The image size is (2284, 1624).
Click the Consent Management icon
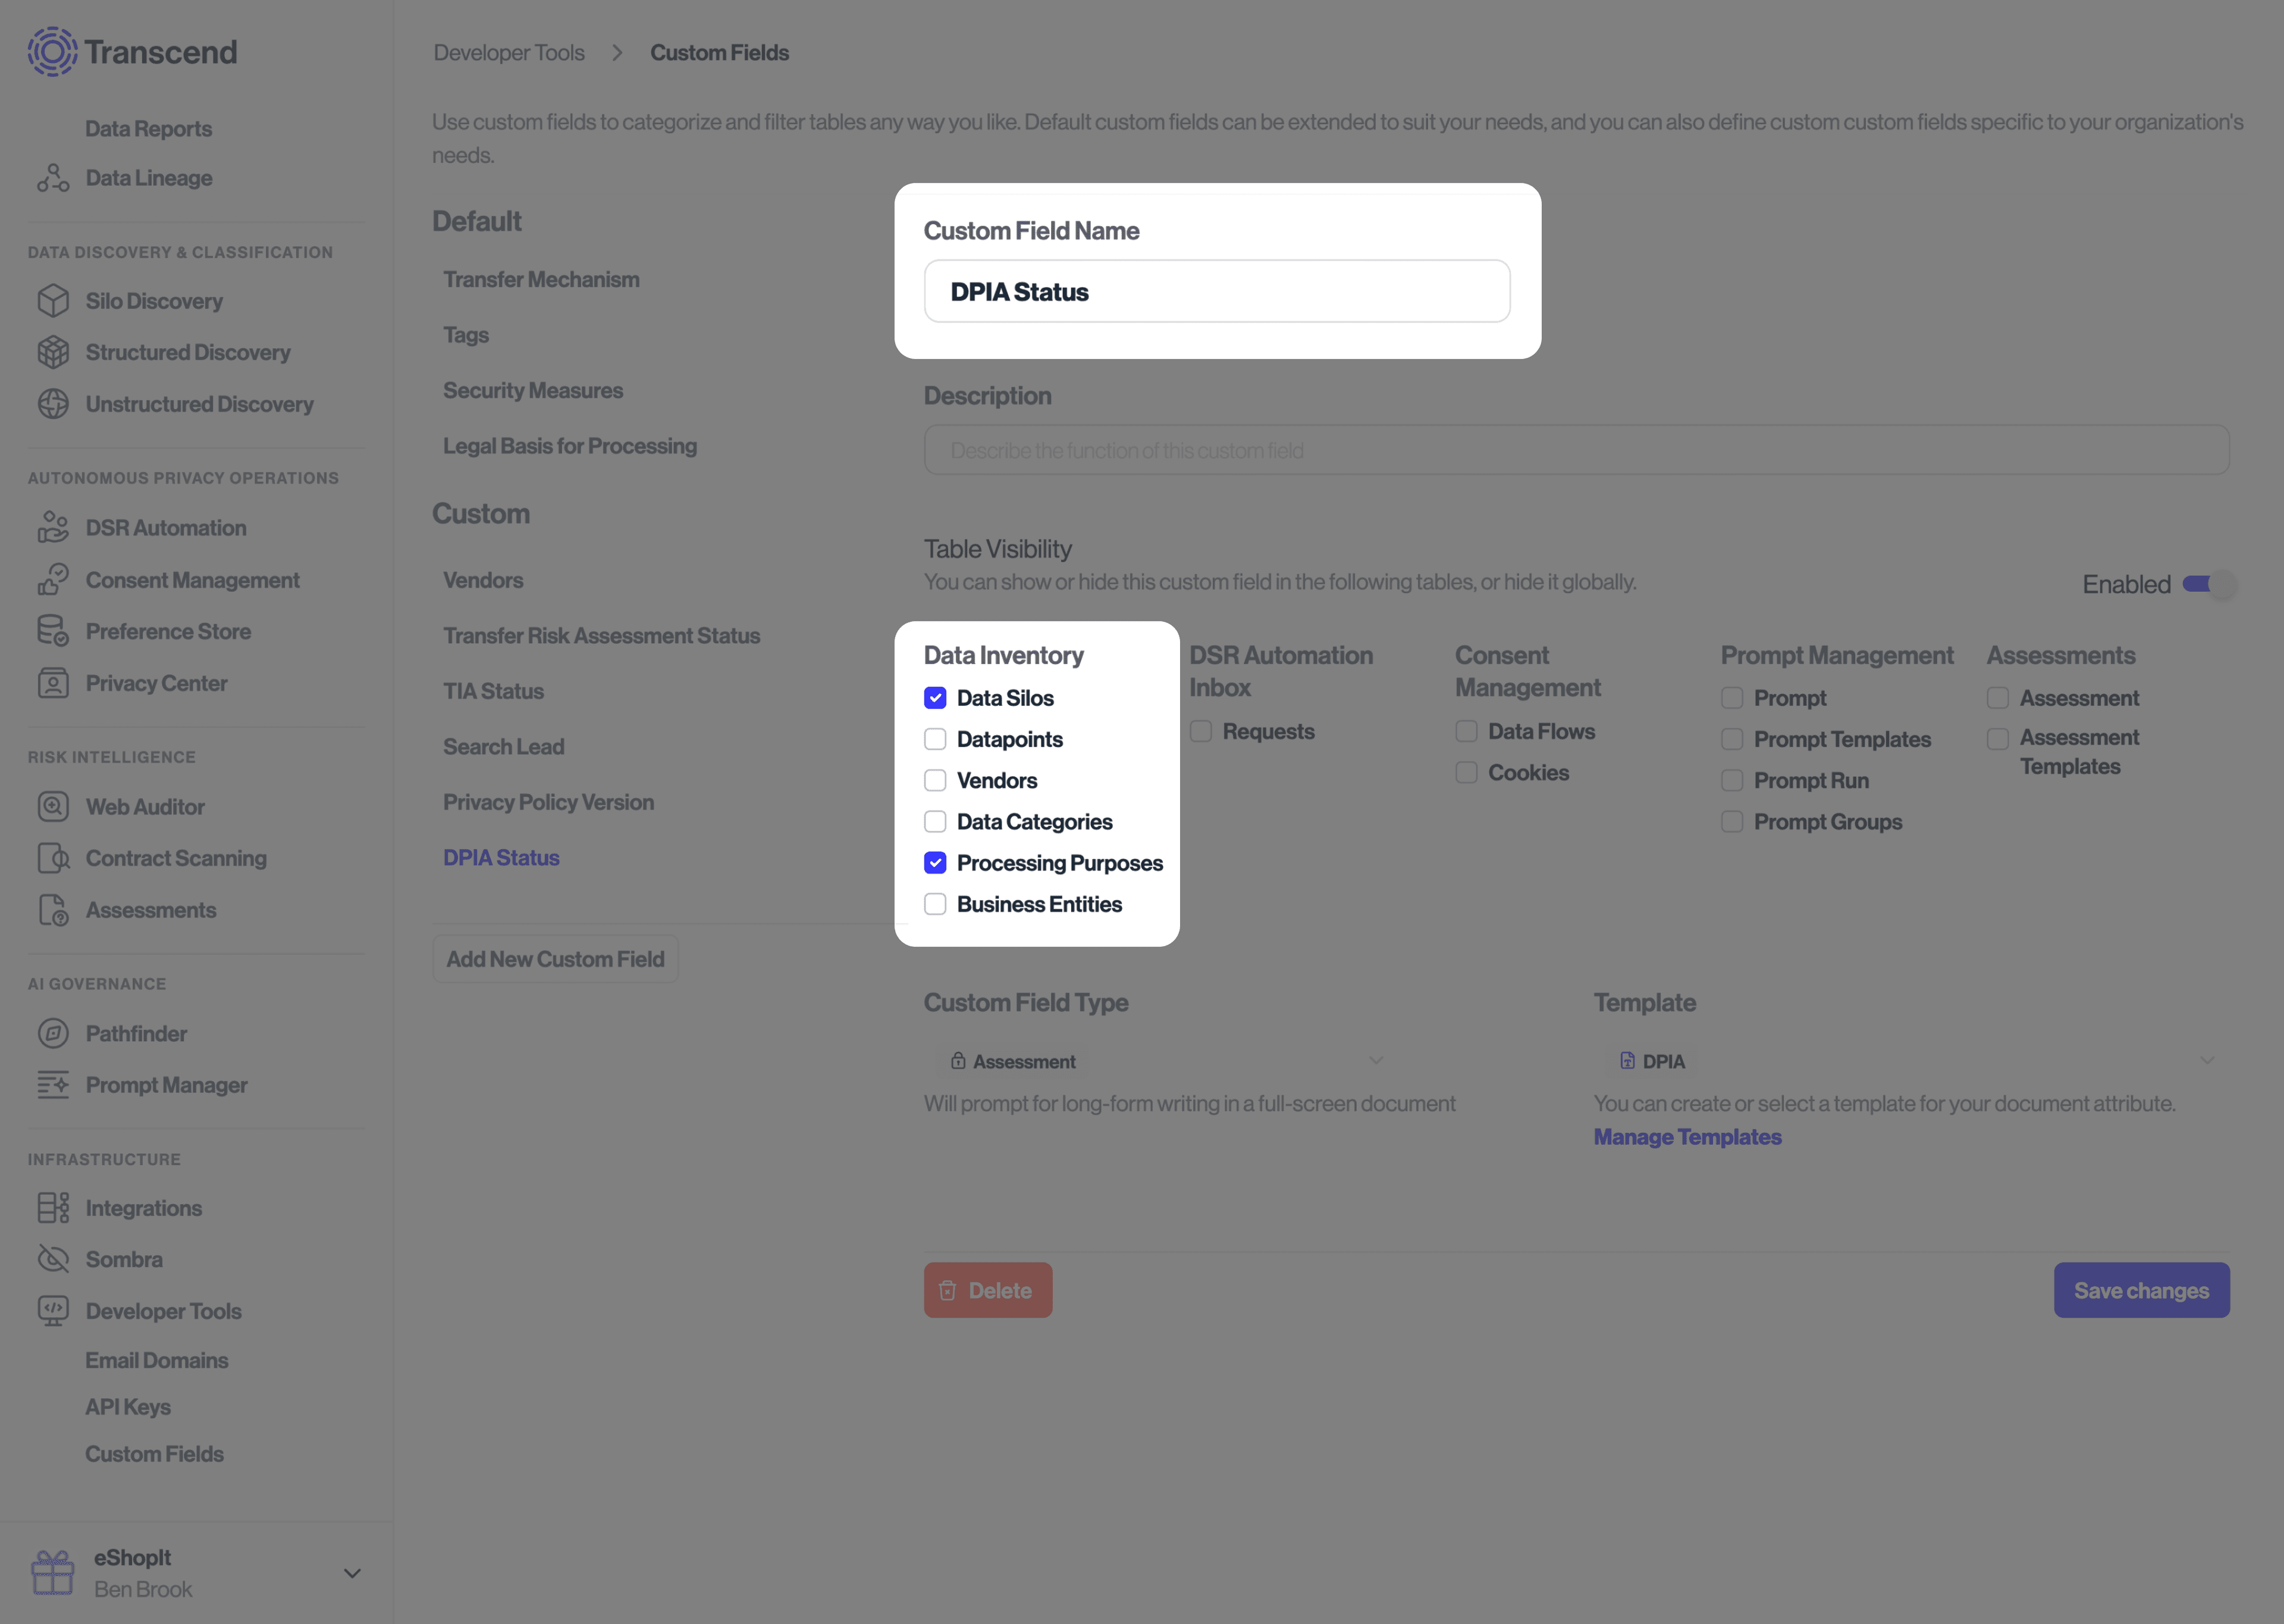(x=53, y=580)
